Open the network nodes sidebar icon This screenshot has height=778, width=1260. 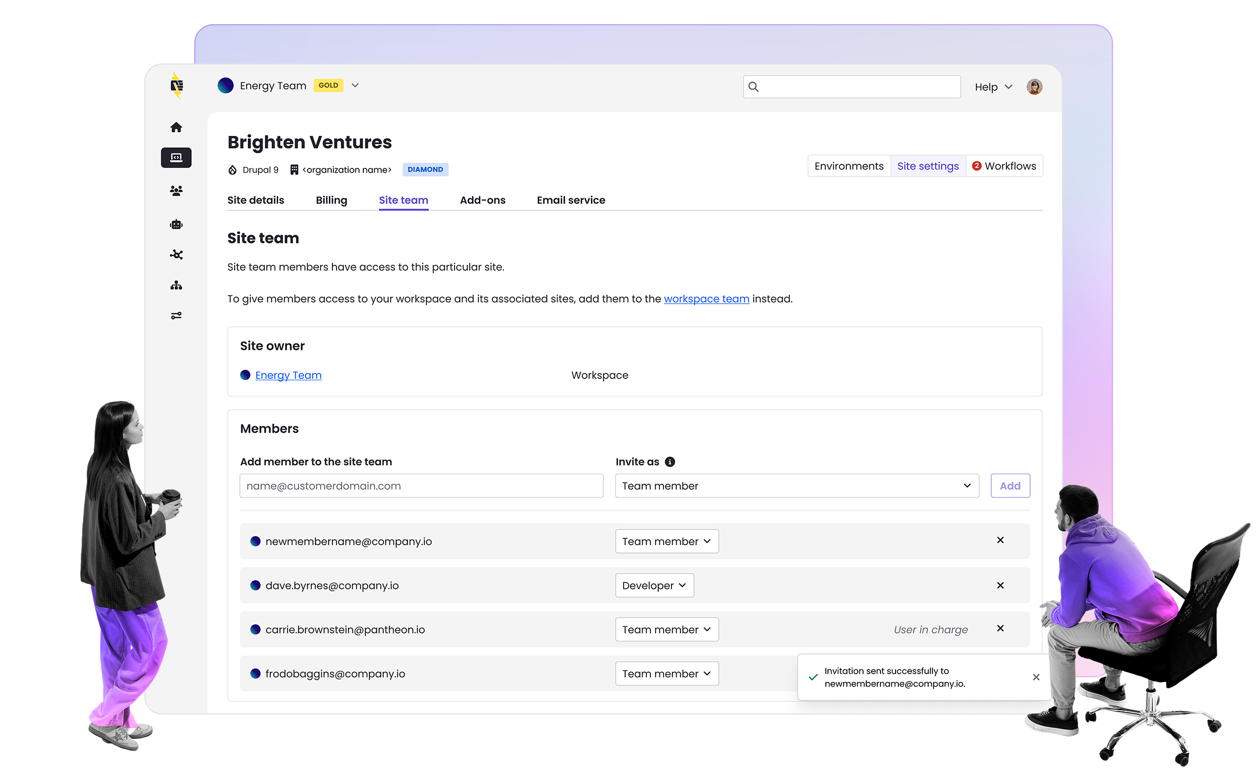click(176, 255)
